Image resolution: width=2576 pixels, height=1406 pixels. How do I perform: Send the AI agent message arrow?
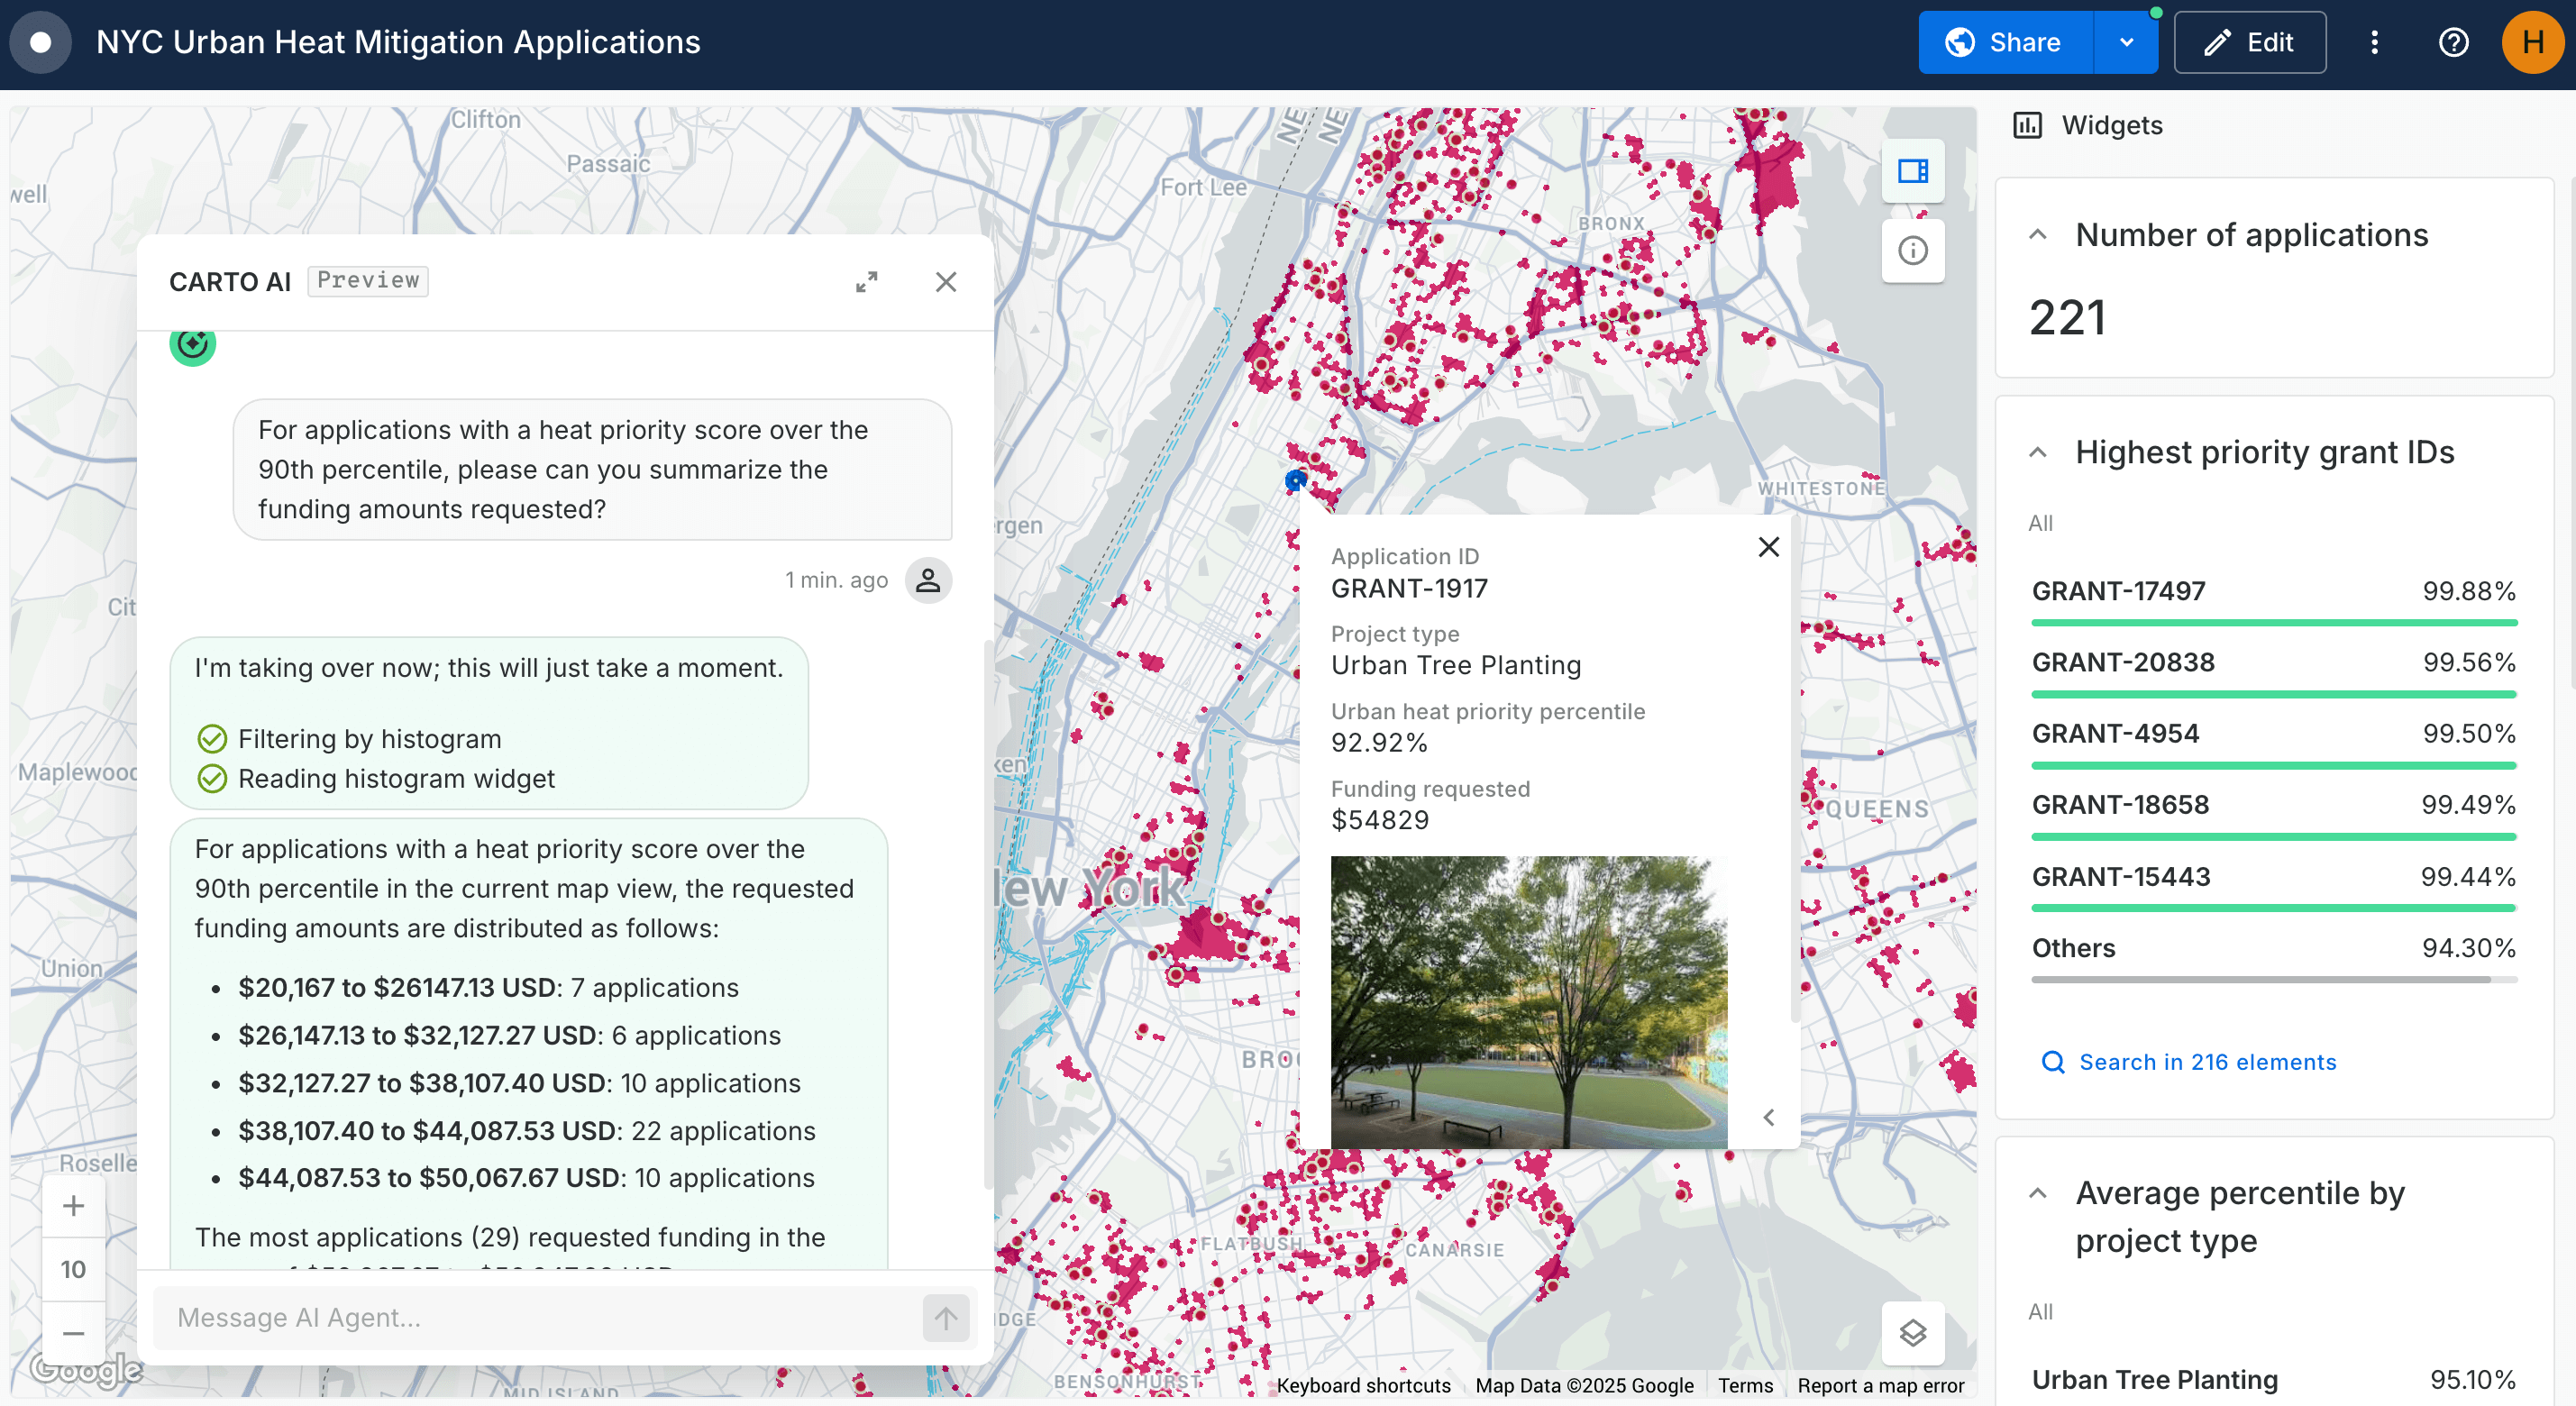pyautogui.click(x=945, y=1317)
